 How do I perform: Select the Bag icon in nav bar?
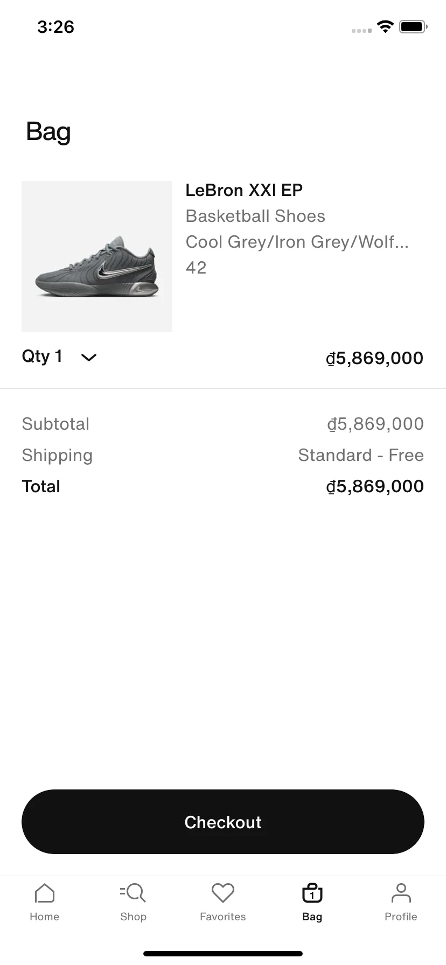point(312,893)
